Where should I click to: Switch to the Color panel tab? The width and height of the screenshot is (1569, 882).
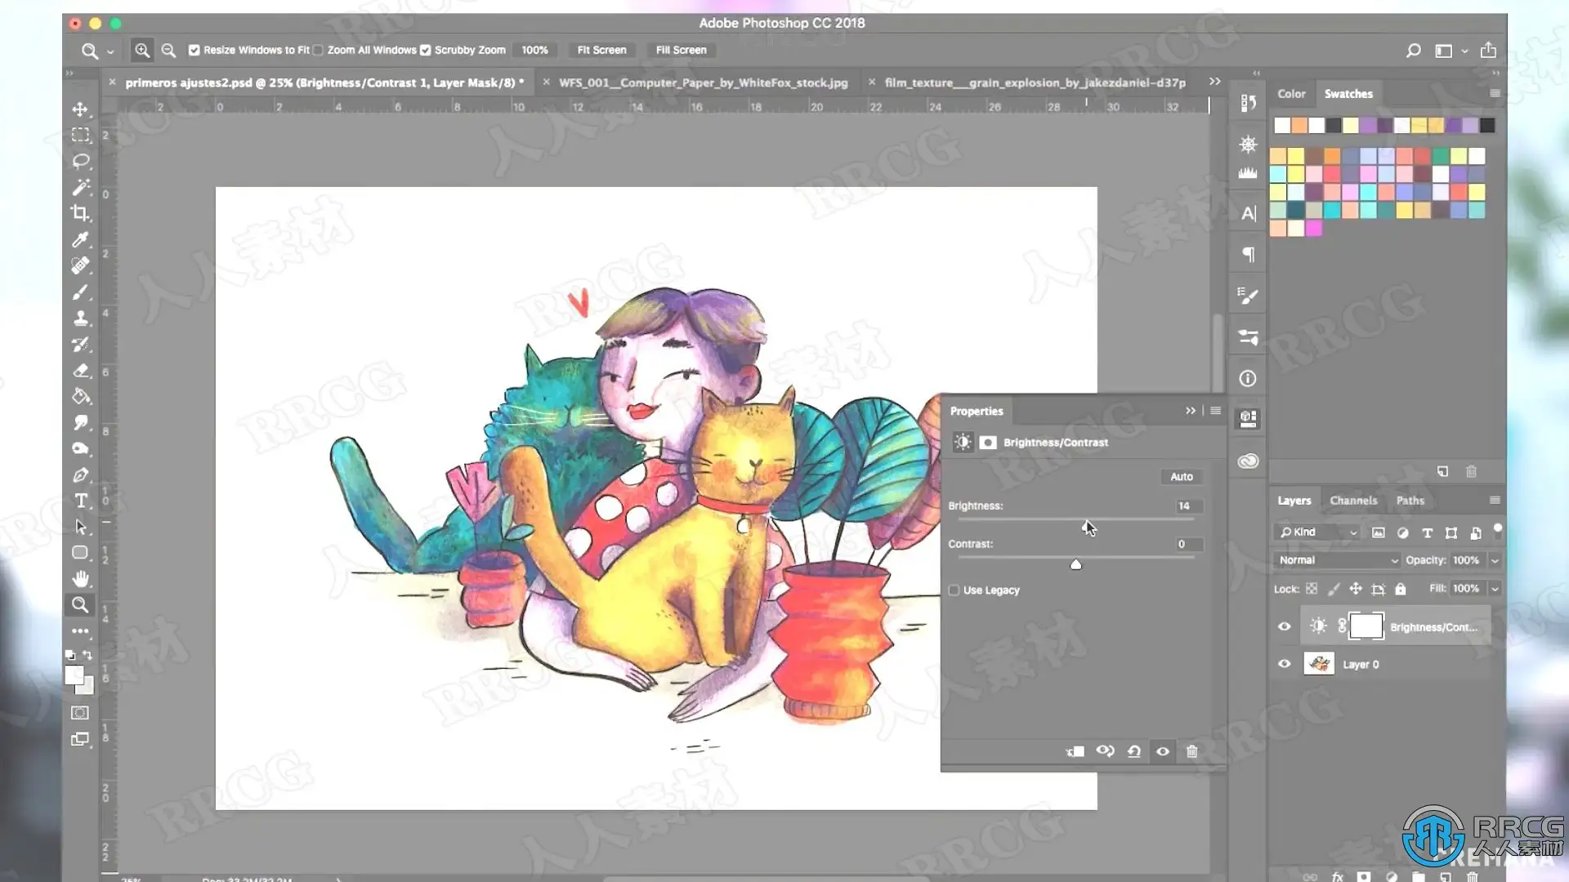click(1291, 94)
